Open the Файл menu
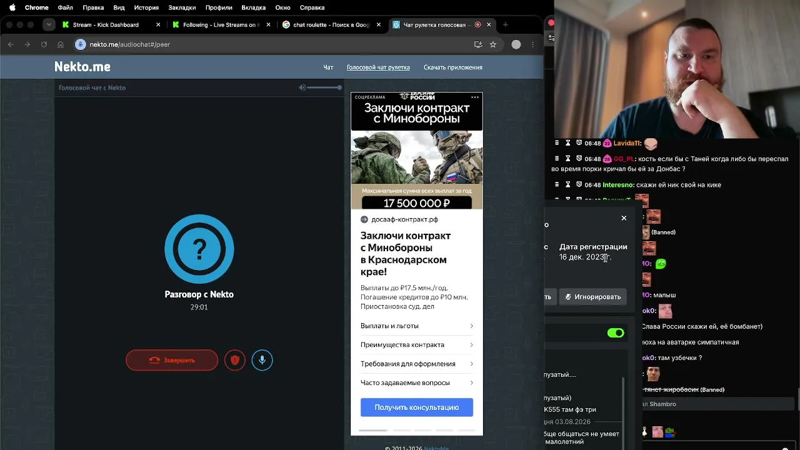The height and width of the screenshot is (450, 800). [65, 7]
